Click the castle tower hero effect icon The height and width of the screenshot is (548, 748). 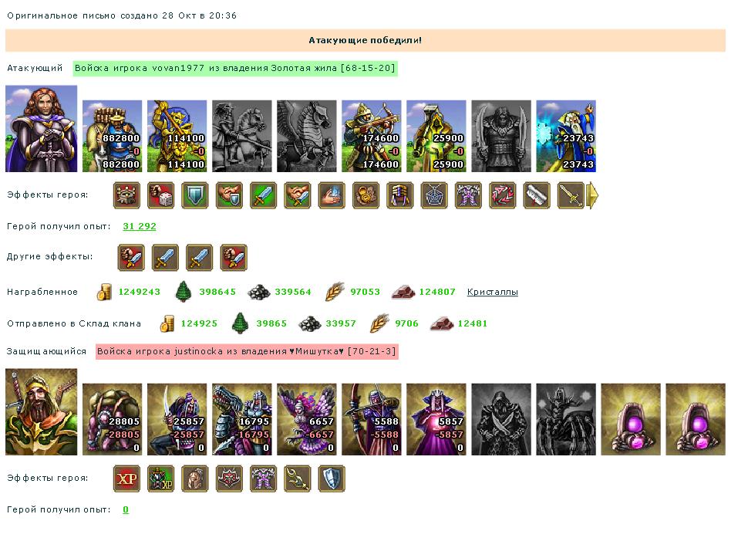click(127, 195)
